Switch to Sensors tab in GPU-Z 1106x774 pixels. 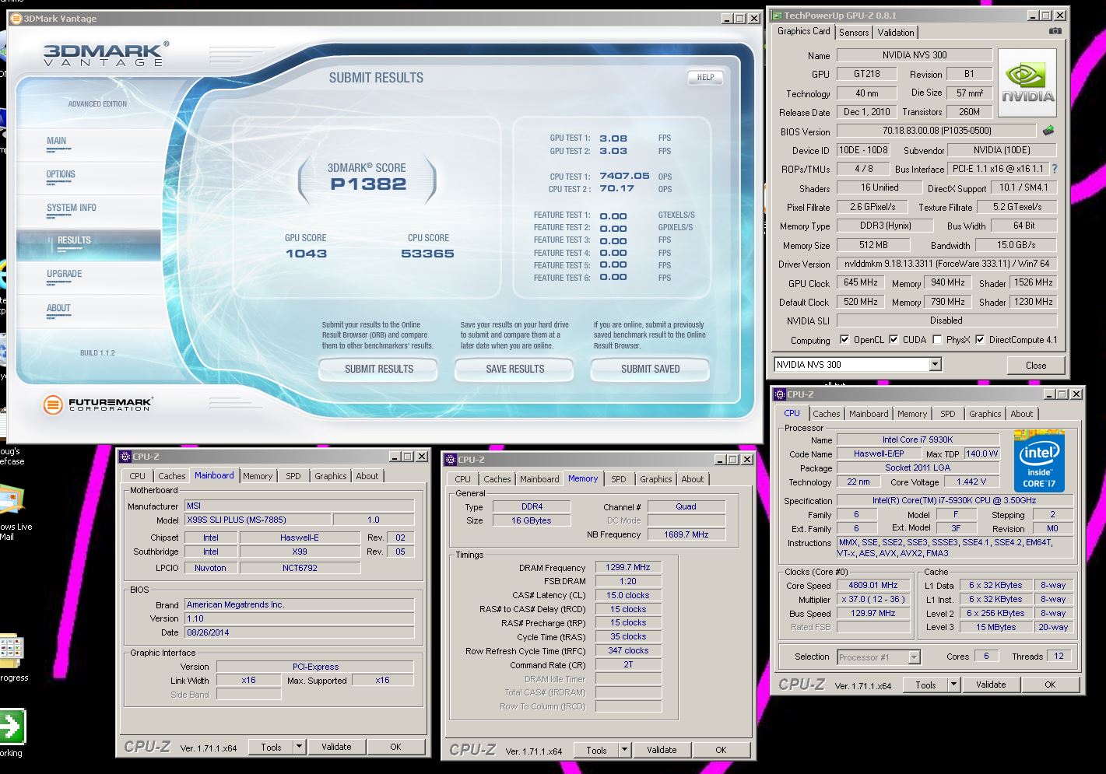854,32
